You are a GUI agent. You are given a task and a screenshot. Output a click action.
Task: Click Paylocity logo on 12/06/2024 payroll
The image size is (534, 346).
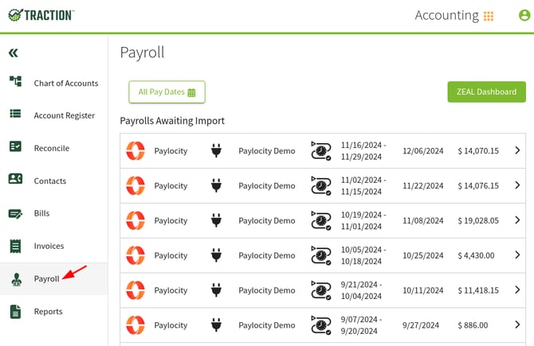[x=135, y=150]
